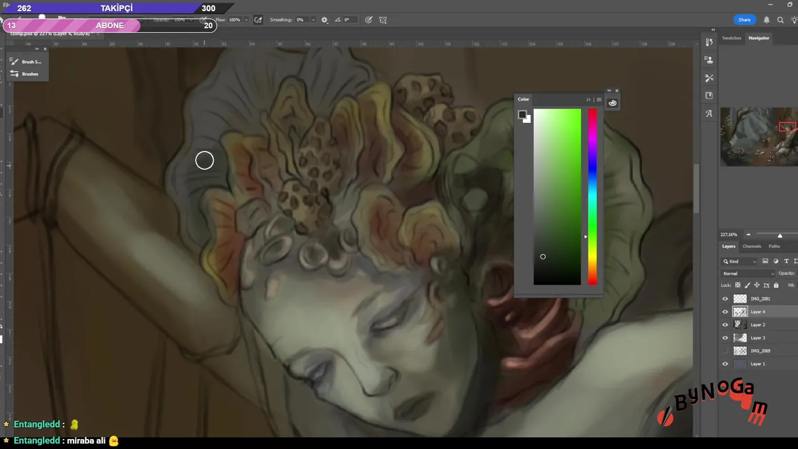Hide Layer 1 visibility
The width and height of the screenshot is (798, 449).
click(725, 364)
